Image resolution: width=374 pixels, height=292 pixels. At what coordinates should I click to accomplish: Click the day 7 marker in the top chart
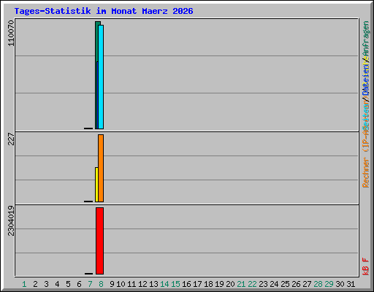88,128
